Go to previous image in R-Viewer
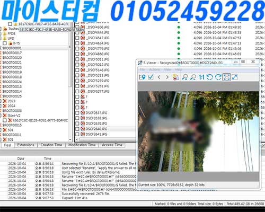Screen dimensions: 265x212 coord(159,77)
